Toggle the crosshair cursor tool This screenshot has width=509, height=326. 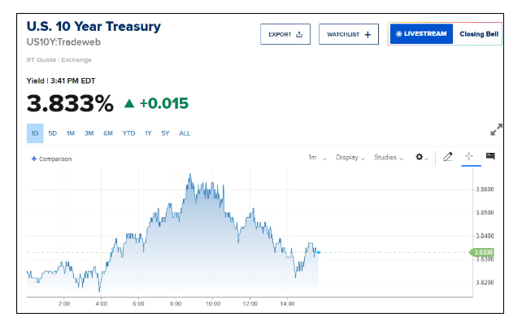pyautogui.click(x=469, y=157)
